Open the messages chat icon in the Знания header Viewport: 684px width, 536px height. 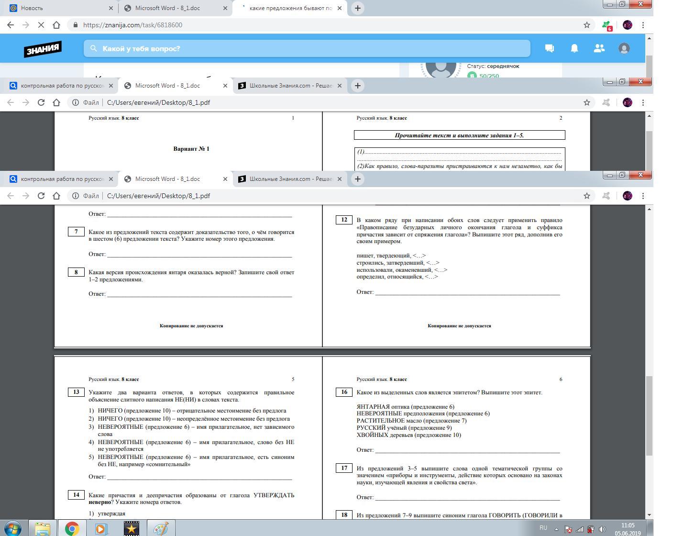(550, 48)
